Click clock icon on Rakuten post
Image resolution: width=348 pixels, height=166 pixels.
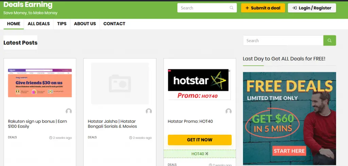click(x=51, y=138)
